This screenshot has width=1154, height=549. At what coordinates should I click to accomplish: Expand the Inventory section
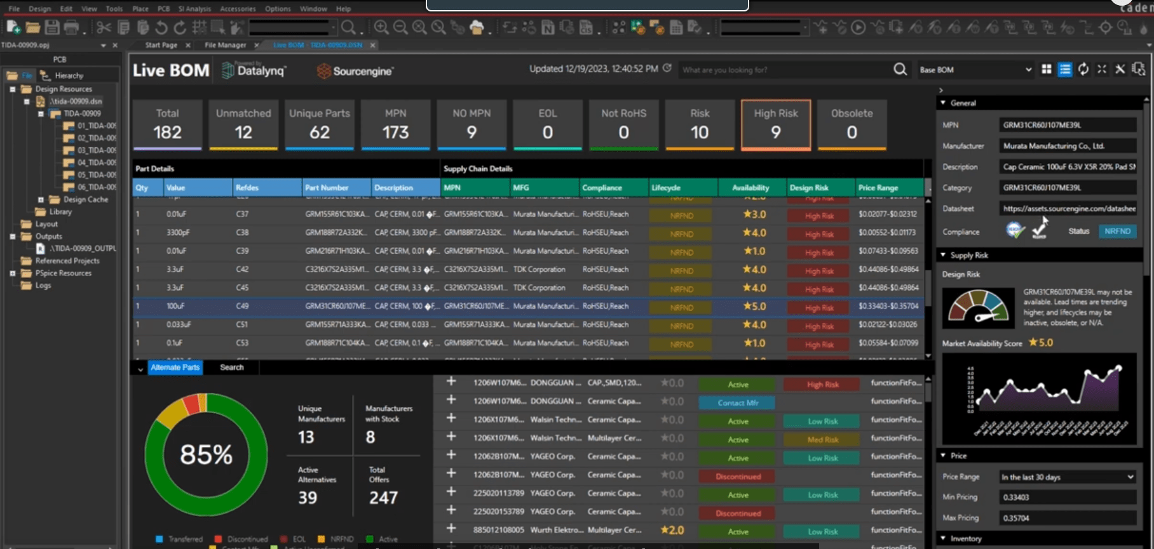[x=943, y=538]
